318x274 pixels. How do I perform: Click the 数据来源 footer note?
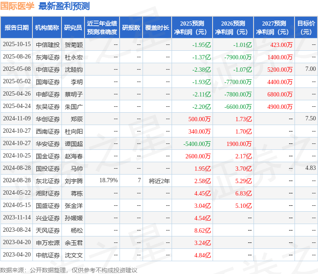pyautogui.click(x=69, y=270)
